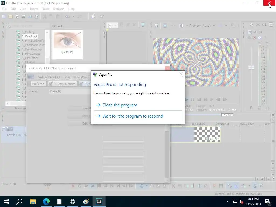This screenshot has width=276, height=207.
Task: Select S_FilmEffect in the effects list
Action: [x=30, y=58]
